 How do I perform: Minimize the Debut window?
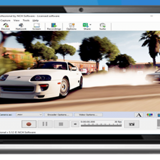(x=152, y=16)
